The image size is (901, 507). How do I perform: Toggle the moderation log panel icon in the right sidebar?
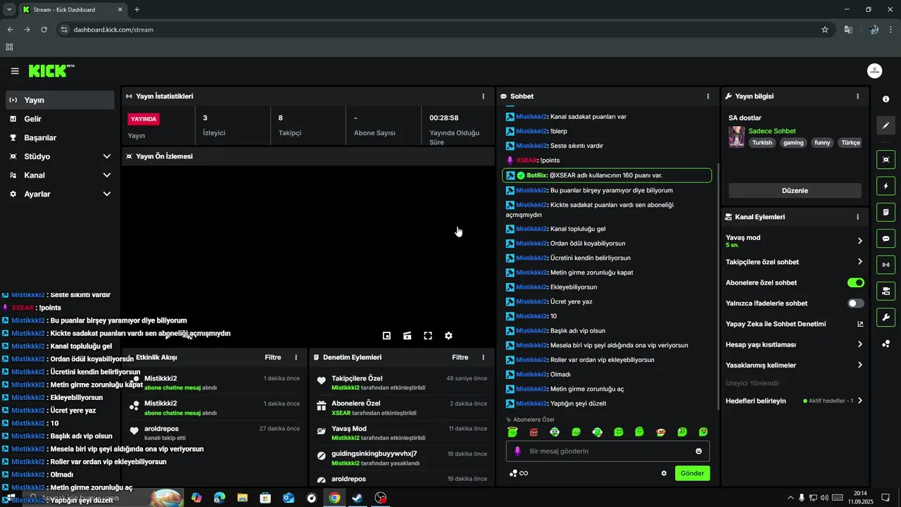click(886, 212)
